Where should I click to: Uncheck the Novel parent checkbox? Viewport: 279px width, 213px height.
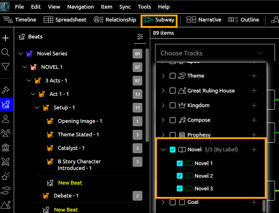pyautogui.click(x=172, y=150)
